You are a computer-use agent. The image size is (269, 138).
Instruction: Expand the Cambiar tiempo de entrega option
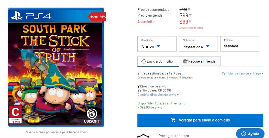pyautogui.click(x=242, y=73)
